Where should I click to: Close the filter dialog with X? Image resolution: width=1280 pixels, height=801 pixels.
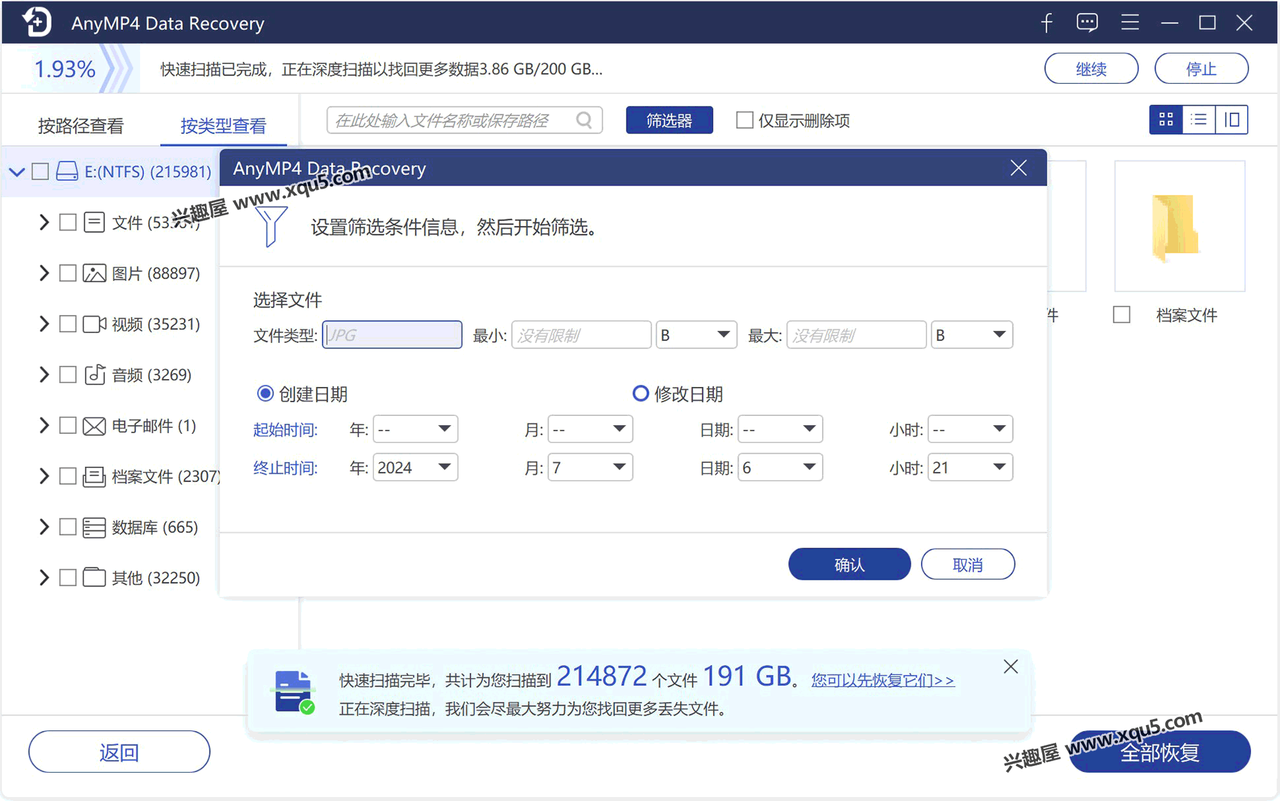click(x=1018, y=168)
